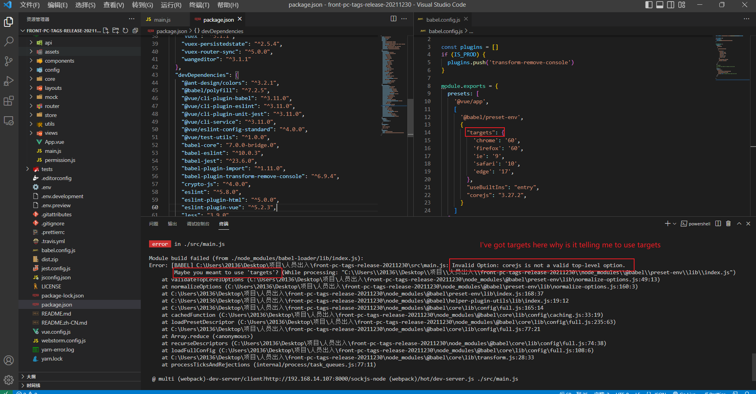Kill the powershell terminal with trash icon
The image size is (756, 394).
728,223
